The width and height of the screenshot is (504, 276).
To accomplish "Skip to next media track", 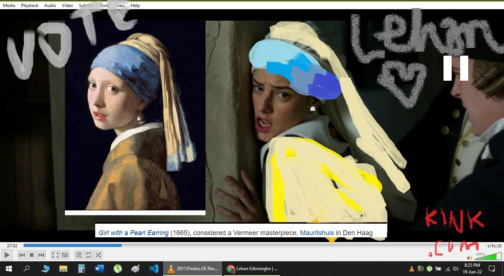I will 41,255.
